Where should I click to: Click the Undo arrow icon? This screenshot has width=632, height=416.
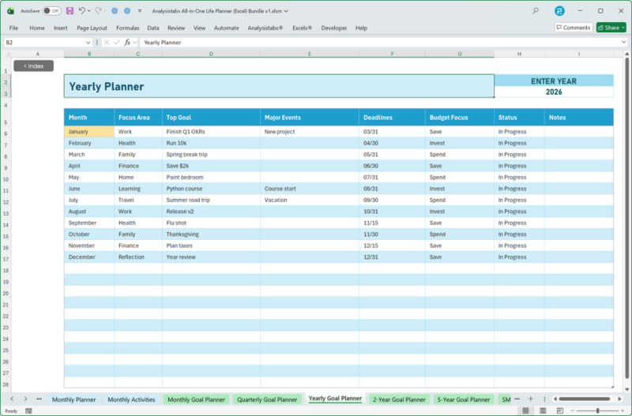82,11
